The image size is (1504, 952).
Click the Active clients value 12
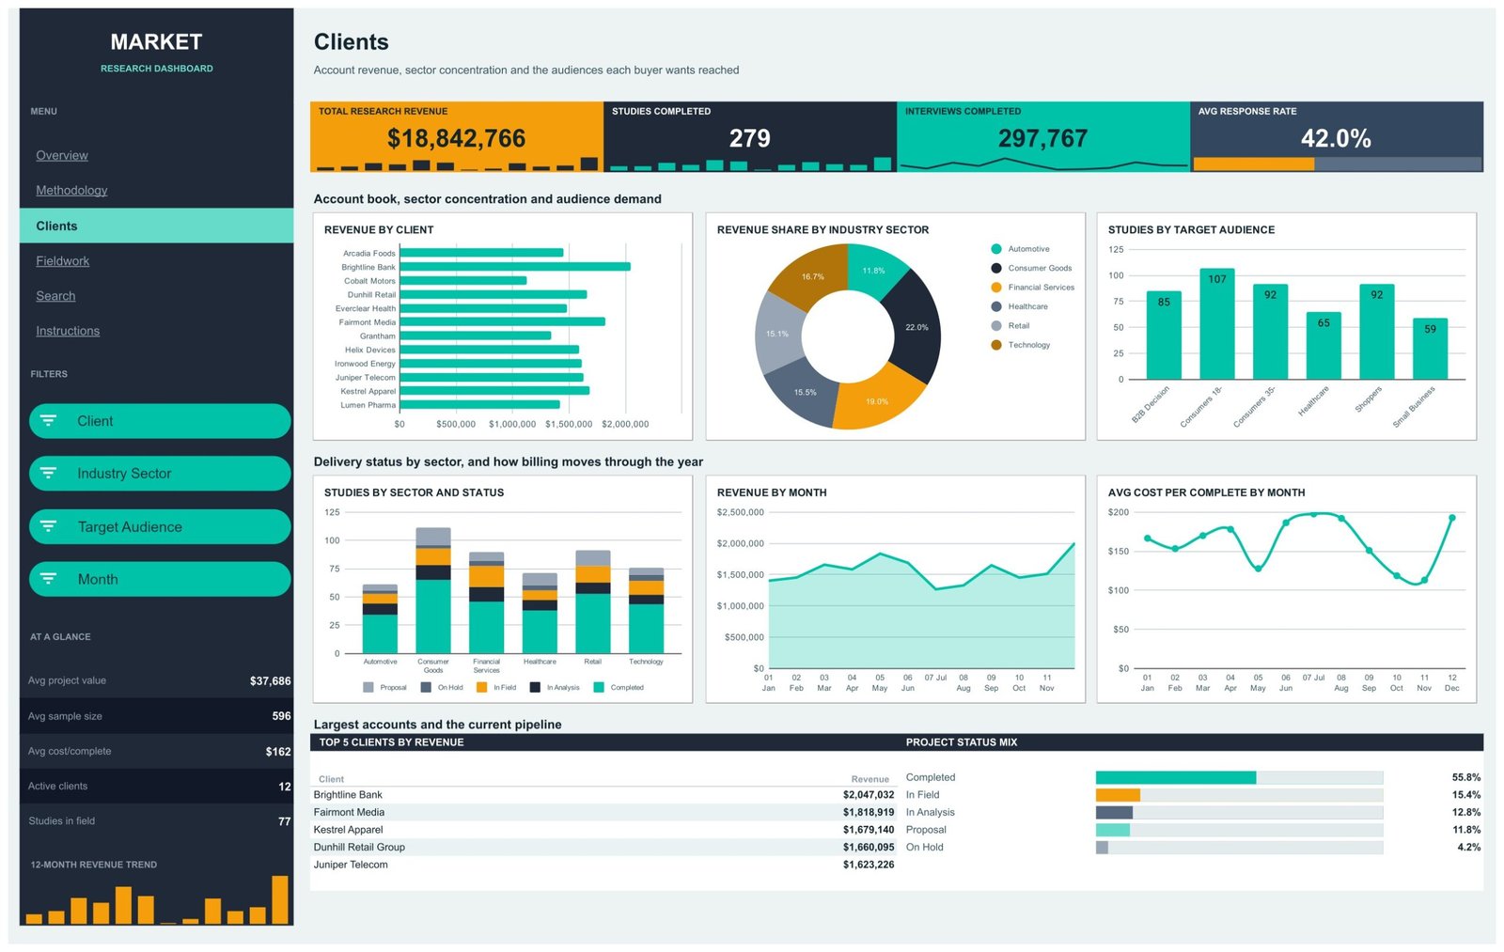coord(285,786)
